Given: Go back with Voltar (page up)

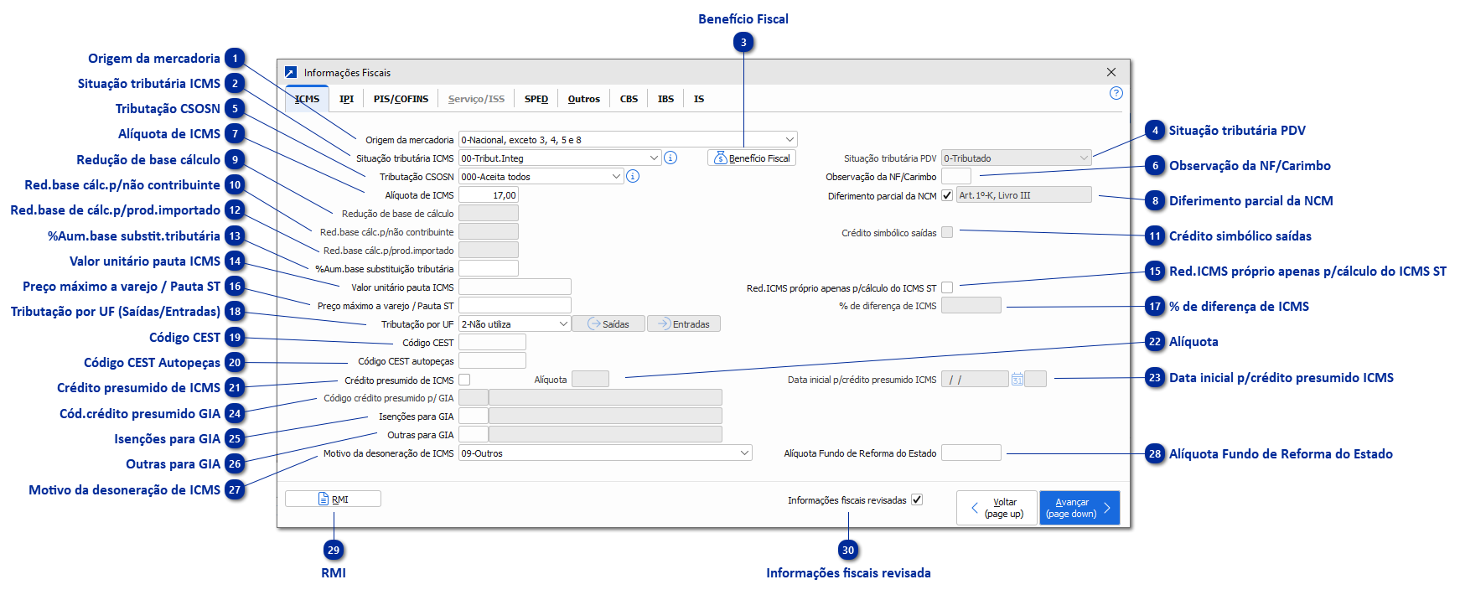Looking at the screenshot, I should pos(997,508).
